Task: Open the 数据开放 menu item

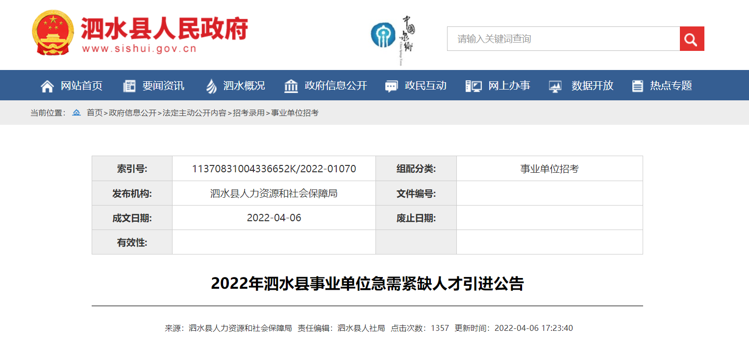Action: [x=593, y=86]
